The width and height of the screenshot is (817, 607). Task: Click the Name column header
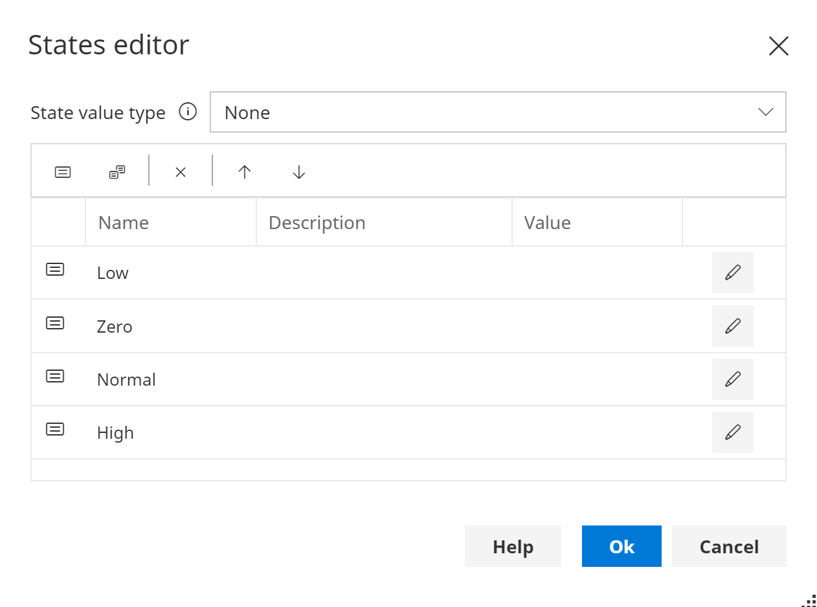(x=123, y=222)
